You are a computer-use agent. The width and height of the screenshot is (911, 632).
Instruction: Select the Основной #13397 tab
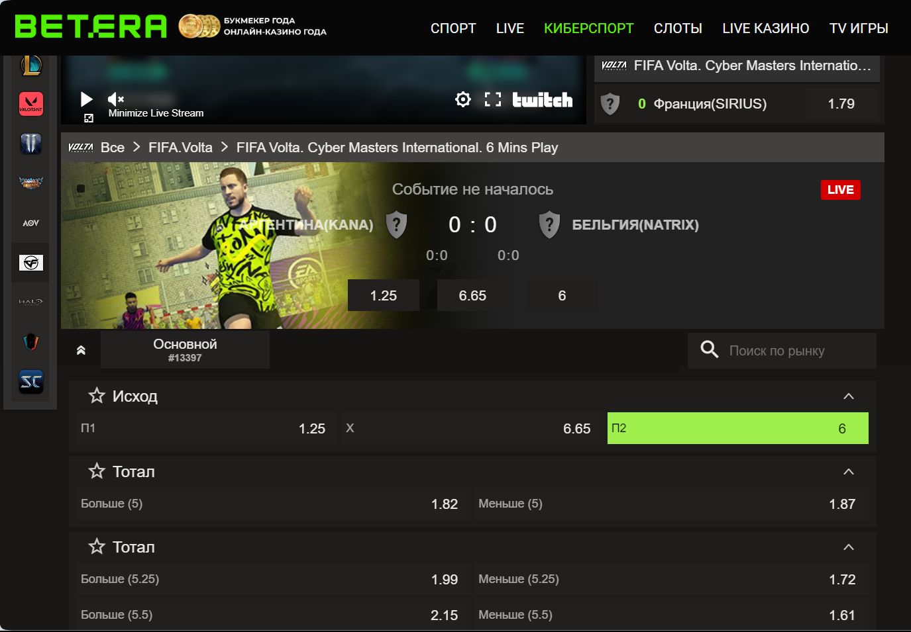[x=185, y=350]
